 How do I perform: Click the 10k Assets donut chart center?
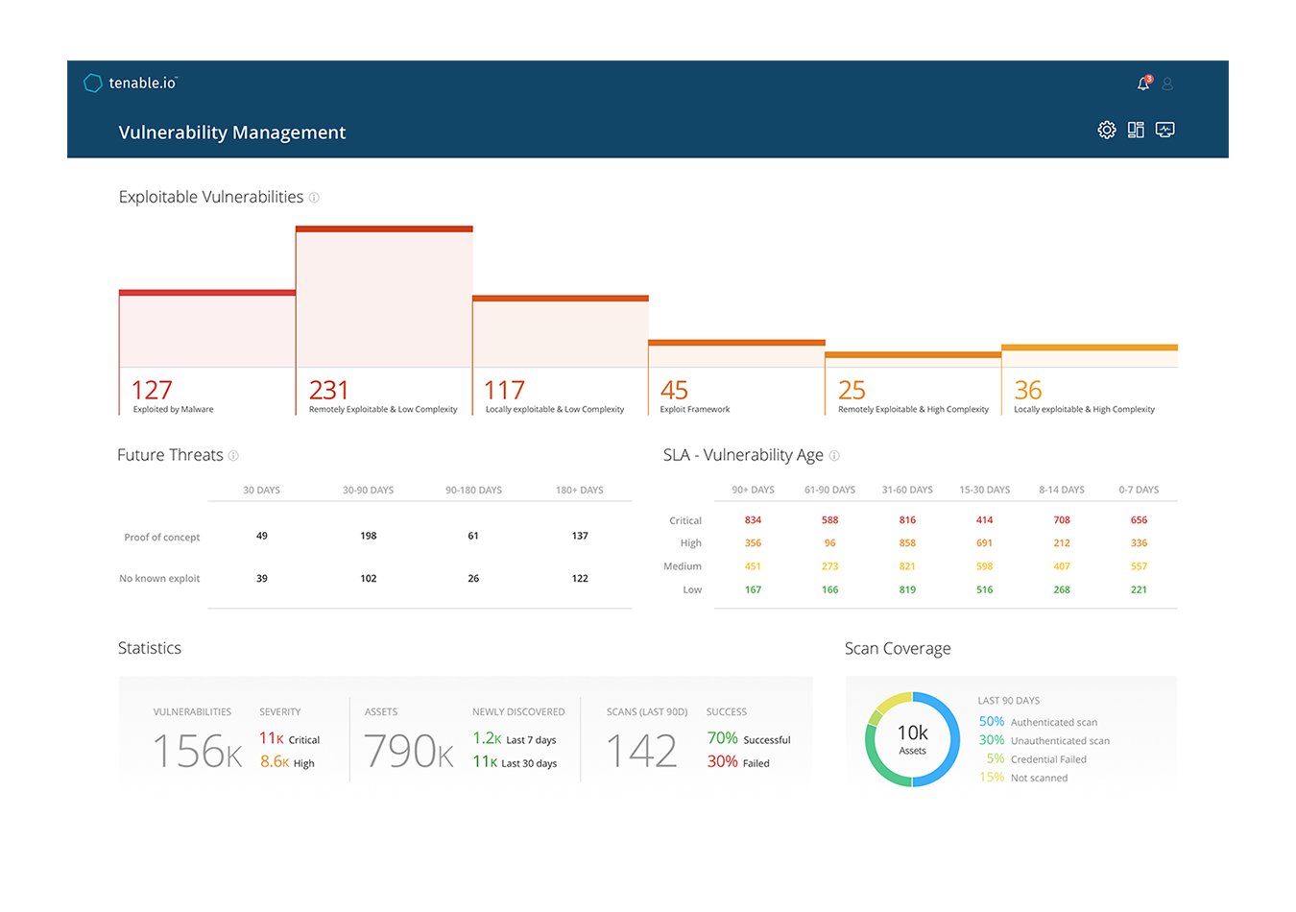[x=912, y=739]
